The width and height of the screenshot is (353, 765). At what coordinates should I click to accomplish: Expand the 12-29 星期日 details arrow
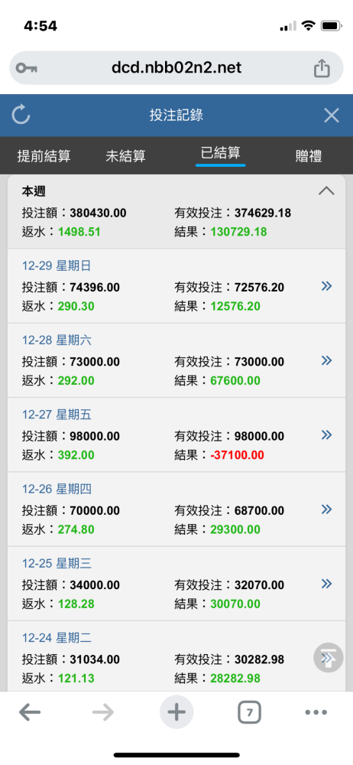pos(327,286)
